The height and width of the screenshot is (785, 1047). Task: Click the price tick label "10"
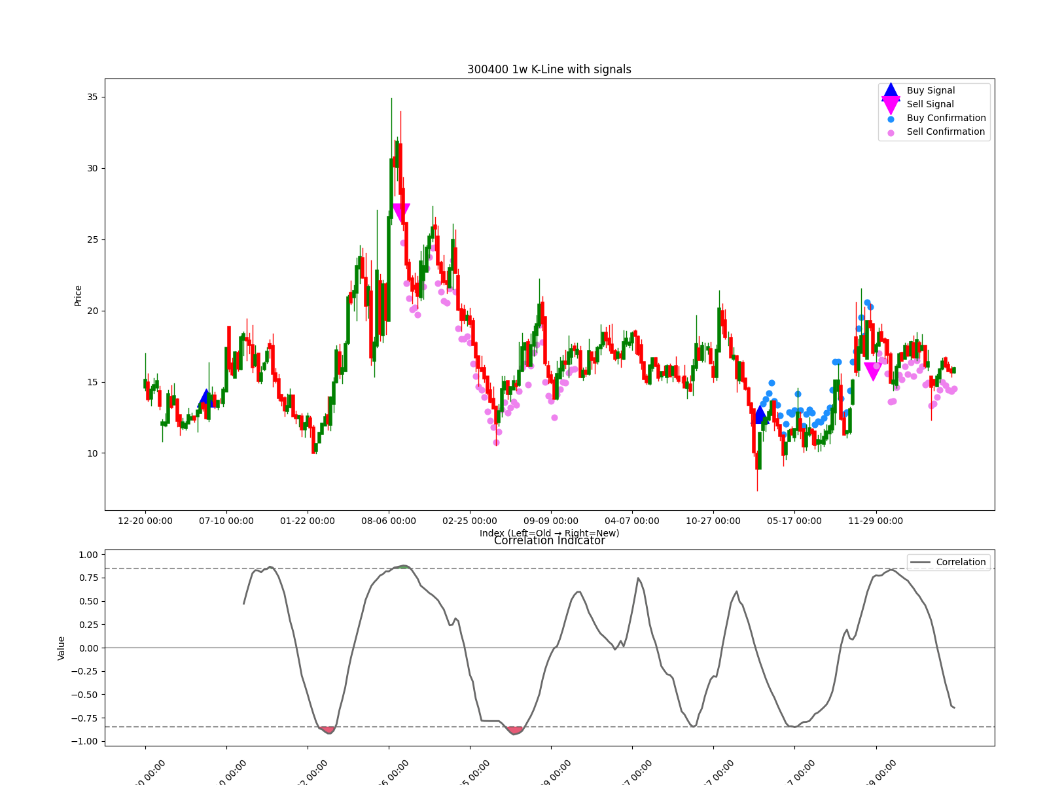pyautogui.click(x=92, y=454)
